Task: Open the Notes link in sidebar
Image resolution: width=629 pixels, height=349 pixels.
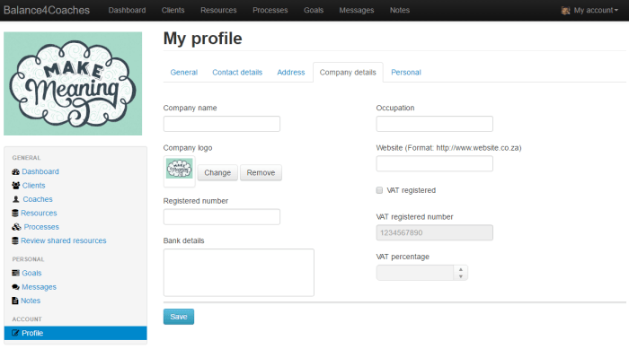Action: click(x=31, y=301)
